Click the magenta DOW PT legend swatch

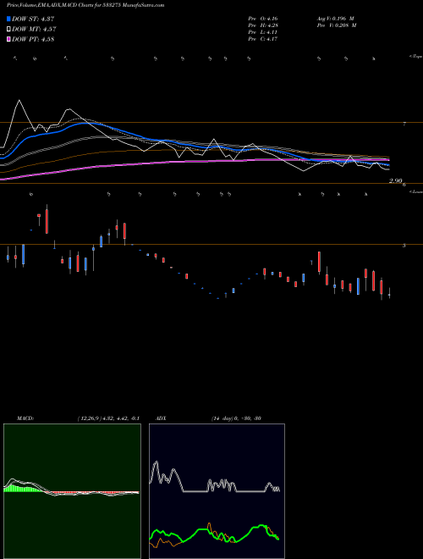click(9, 39)
